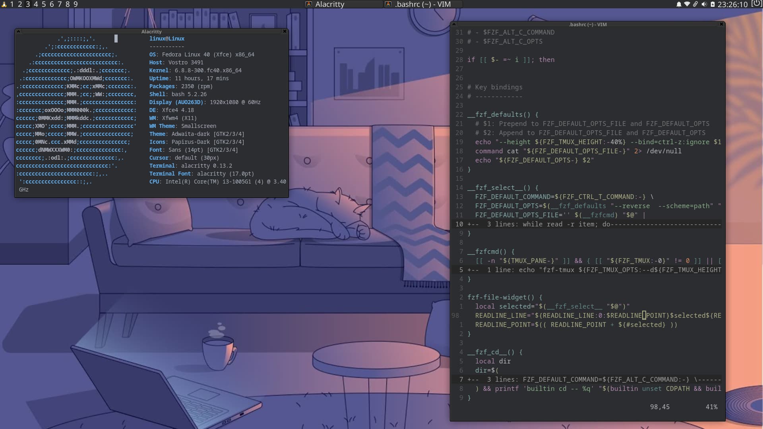763x429 pixels.
Task: Click the '98,45' cursor position in VIM ruler
Action: point(660,407)
